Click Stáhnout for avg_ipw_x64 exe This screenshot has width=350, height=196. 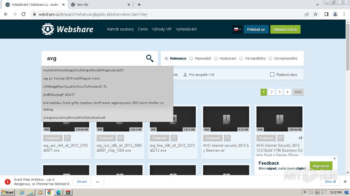pos(53,138)
